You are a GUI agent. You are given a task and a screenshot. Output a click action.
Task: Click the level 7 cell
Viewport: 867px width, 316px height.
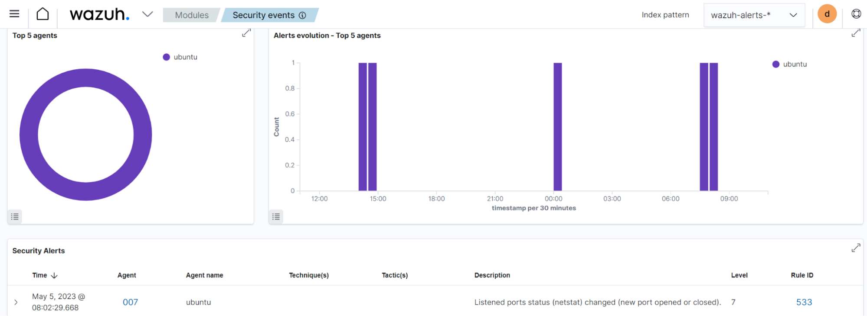click(733, 302)
